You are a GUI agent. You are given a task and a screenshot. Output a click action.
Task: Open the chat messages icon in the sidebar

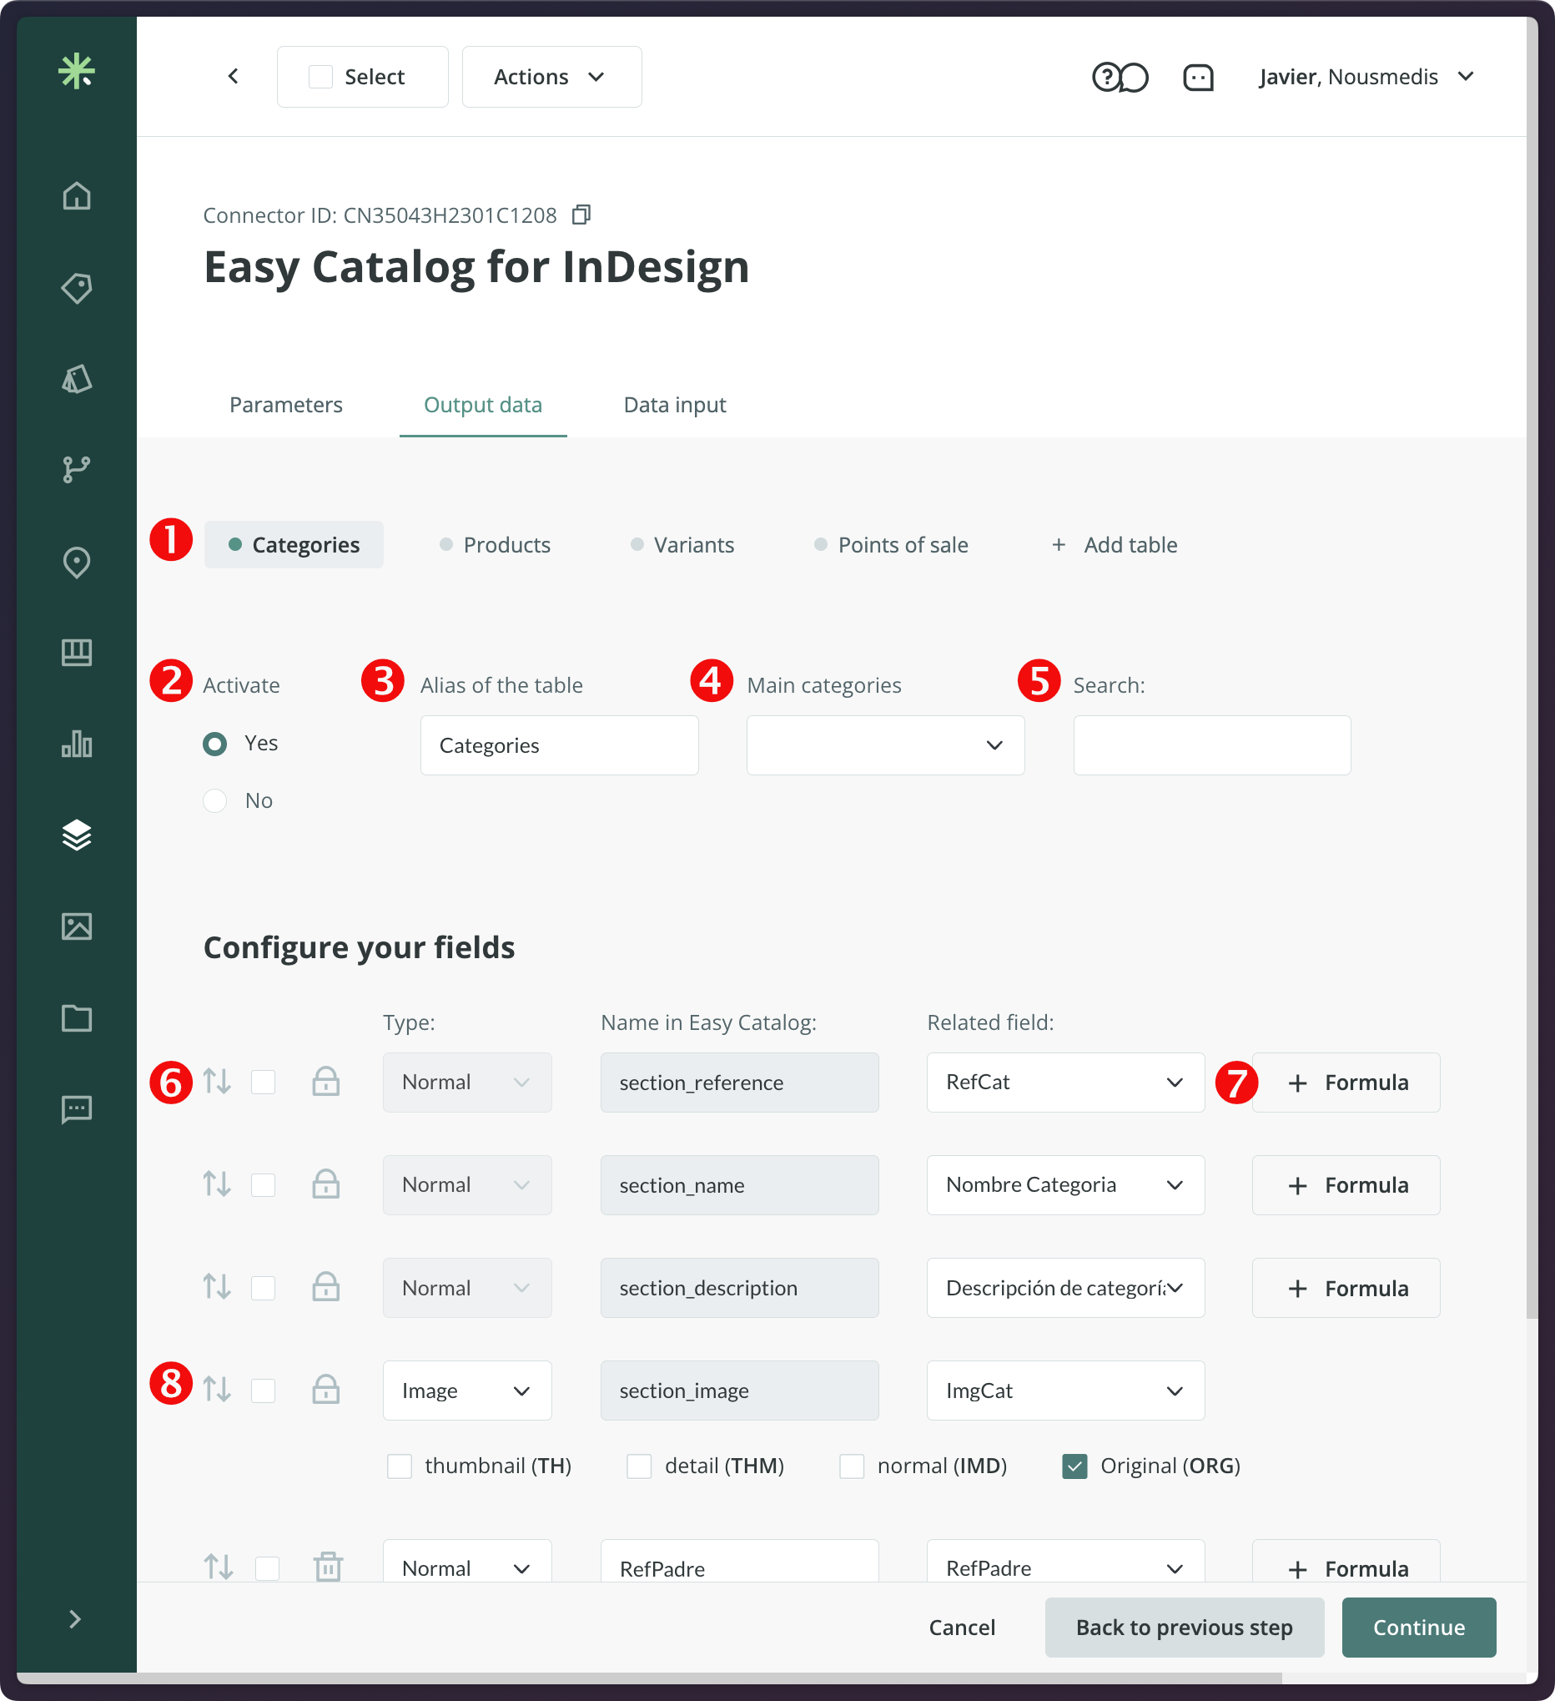point(77,1108)
